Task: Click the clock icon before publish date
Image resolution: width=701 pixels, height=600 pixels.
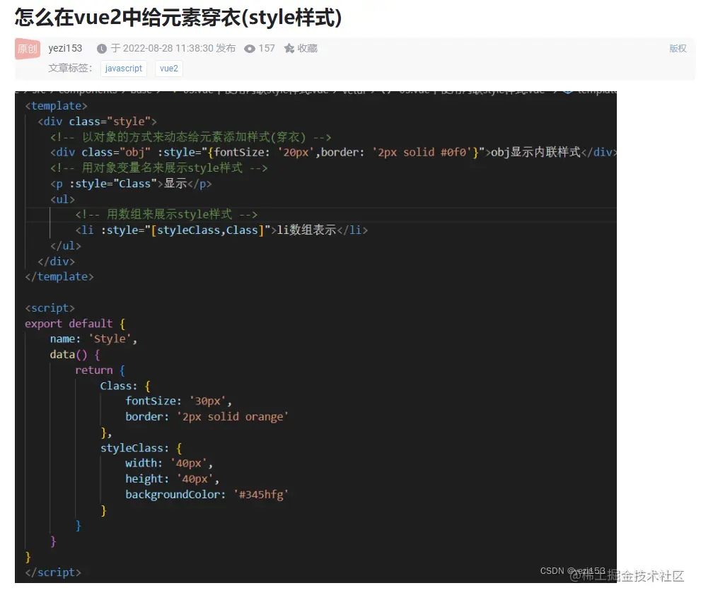Action: click(102, 49)
